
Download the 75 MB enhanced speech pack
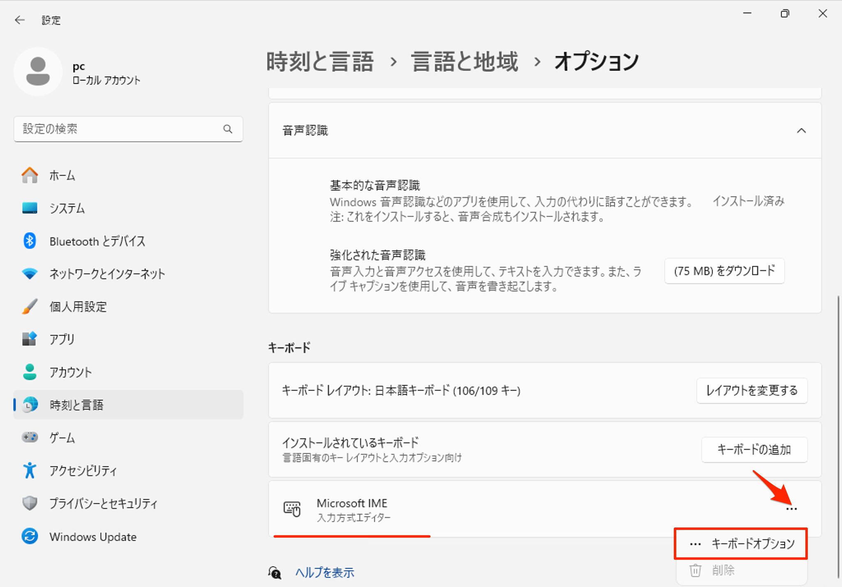(724, 271)
